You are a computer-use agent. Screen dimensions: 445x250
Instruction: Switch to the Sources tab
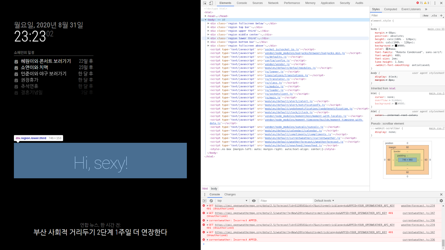click(258, 3)
